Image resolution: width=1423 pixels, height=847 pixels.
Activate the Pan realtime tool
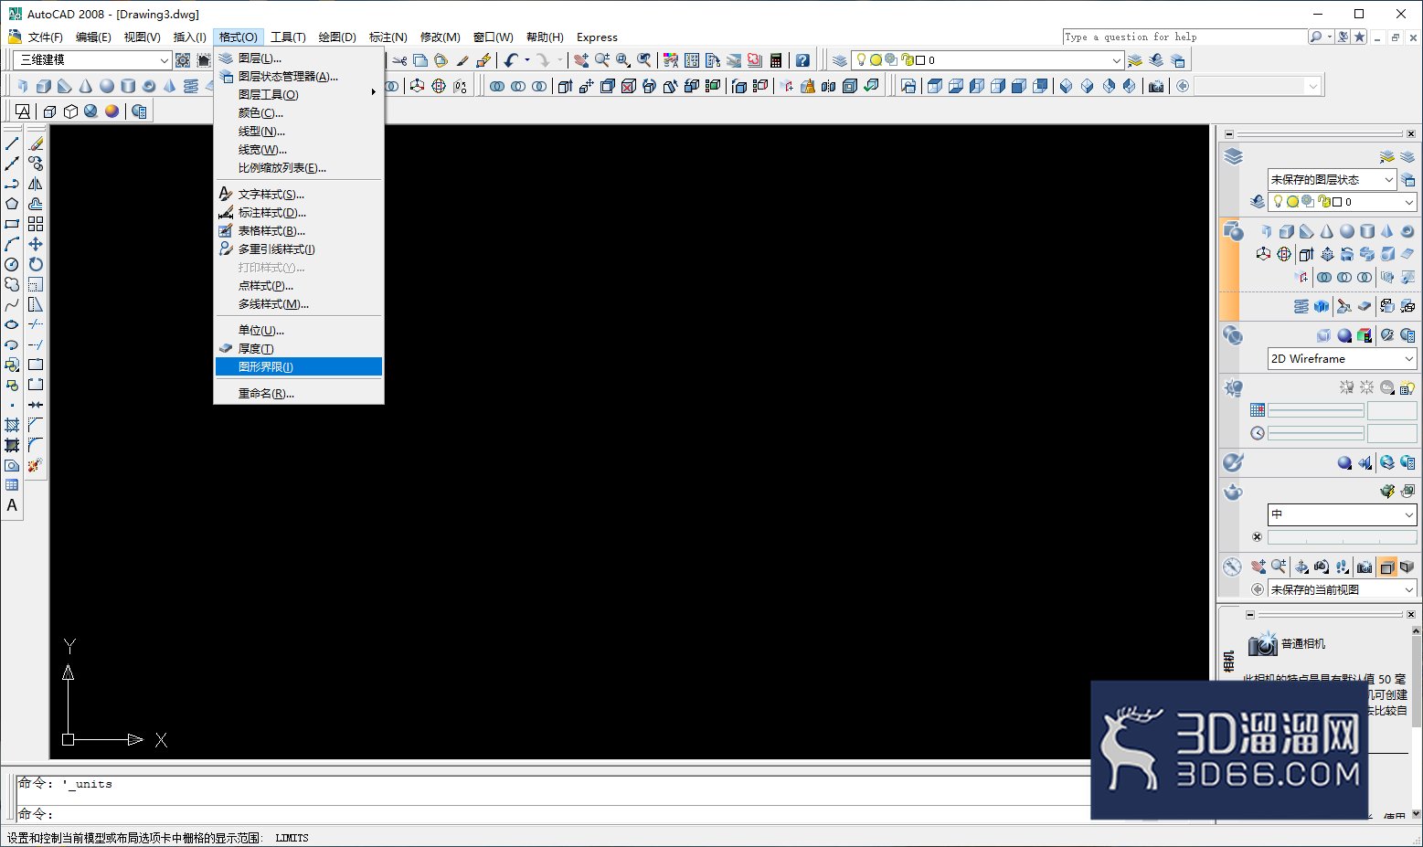click(581, 60)
